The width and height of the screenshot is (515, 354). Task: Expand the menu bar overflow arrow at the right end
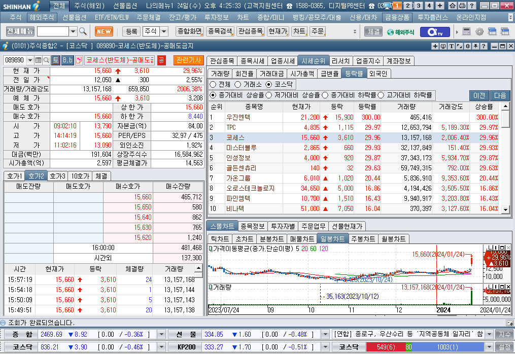click(x=510, y=17)
